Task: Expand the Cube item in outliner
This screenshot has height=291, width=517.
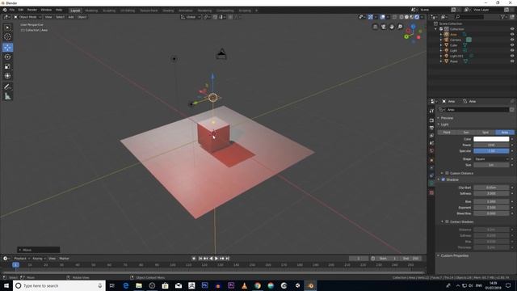Action: coord(441,45)
